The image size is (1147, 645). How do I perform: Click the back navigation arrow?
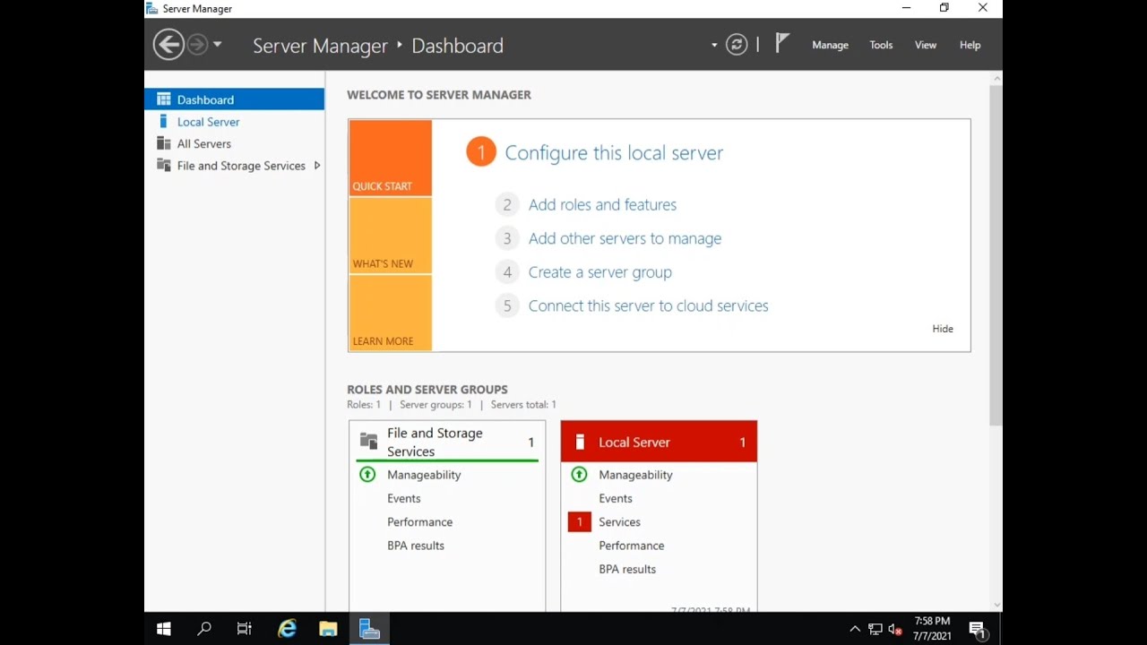[x=168, y=44]
